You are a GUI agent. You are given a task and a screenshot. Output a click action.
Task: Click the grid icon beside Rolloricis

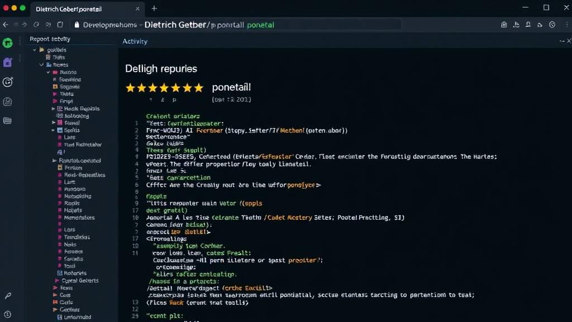(x=60, y=273)
